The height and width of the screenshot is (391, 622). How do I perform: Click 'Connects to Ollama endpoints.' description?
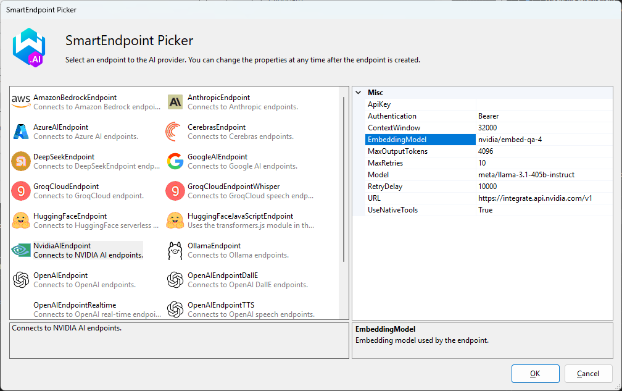click(x=238, y=255)
